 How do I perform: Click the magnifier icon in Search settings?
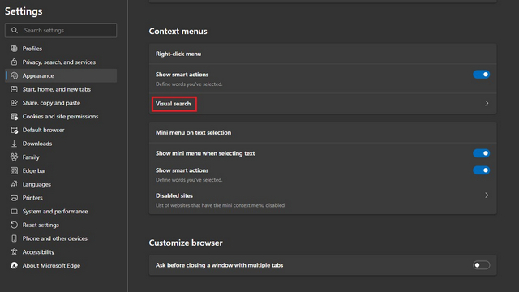click(x=15, y=30)
